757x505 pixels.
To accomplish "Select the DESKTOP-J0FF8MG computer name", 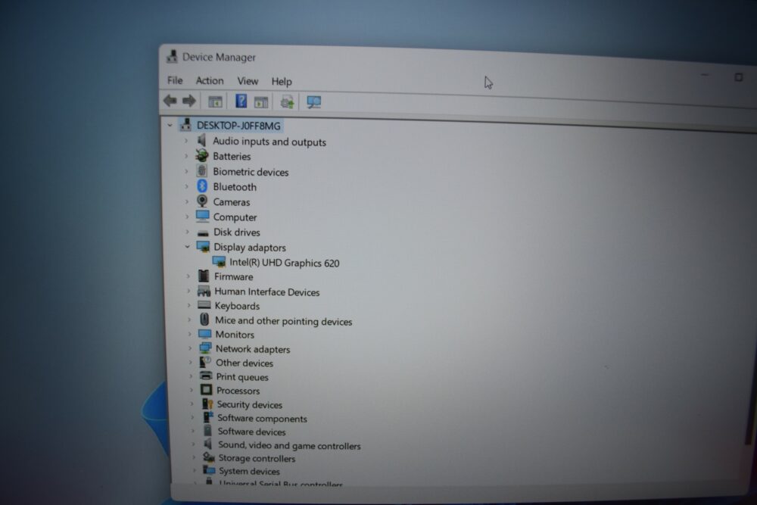I will click(238, 126).
